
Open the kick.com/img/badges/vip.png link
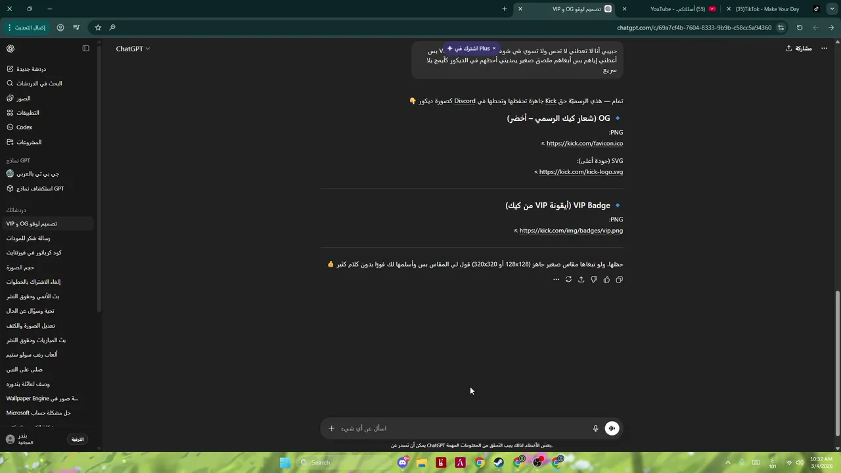click(x=571, y=231)
